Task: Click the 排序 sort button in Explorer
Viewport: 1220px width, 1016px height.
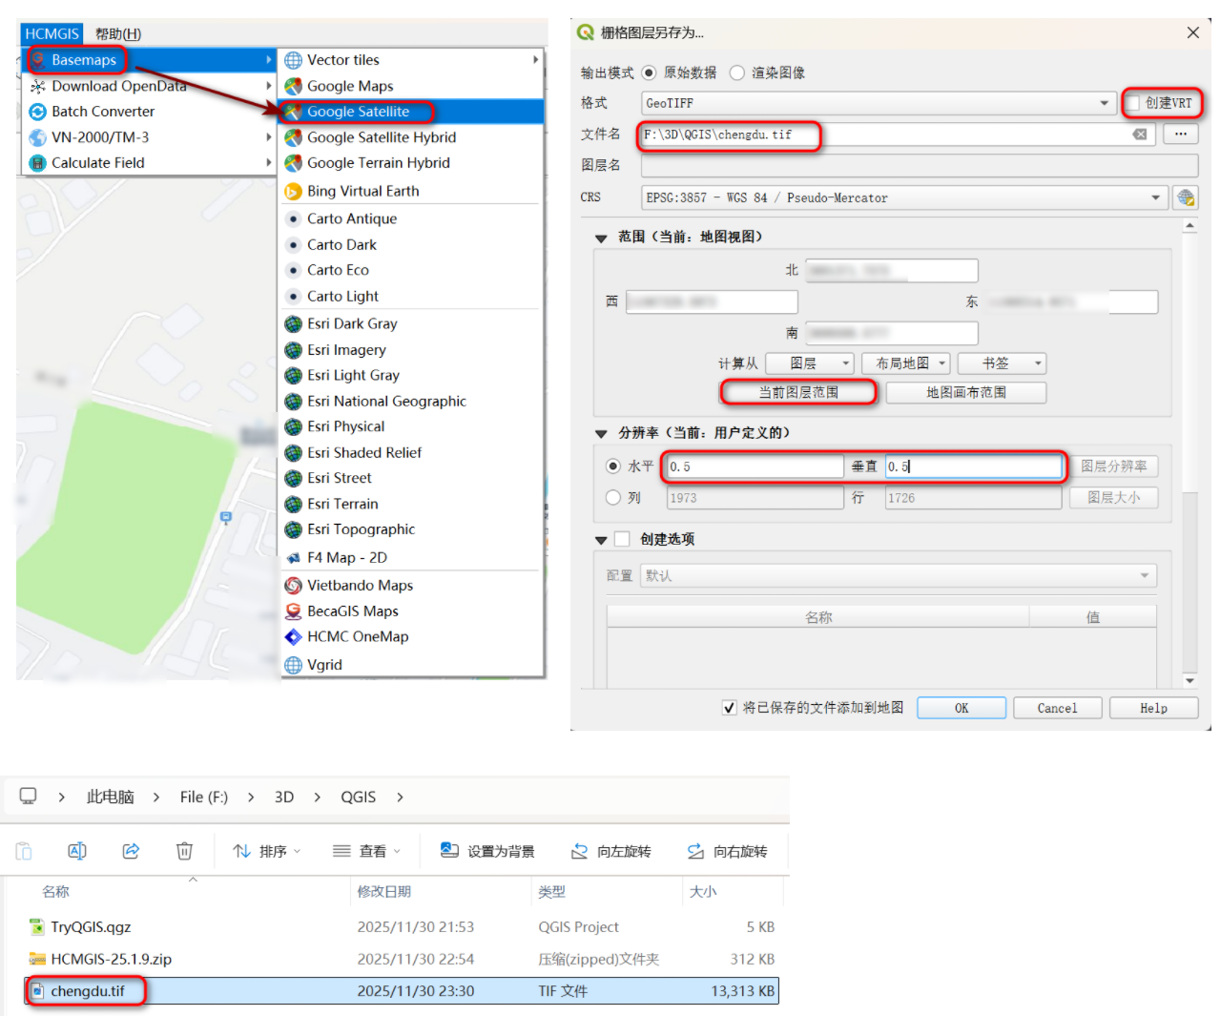Action: click(x=267, y=851)
